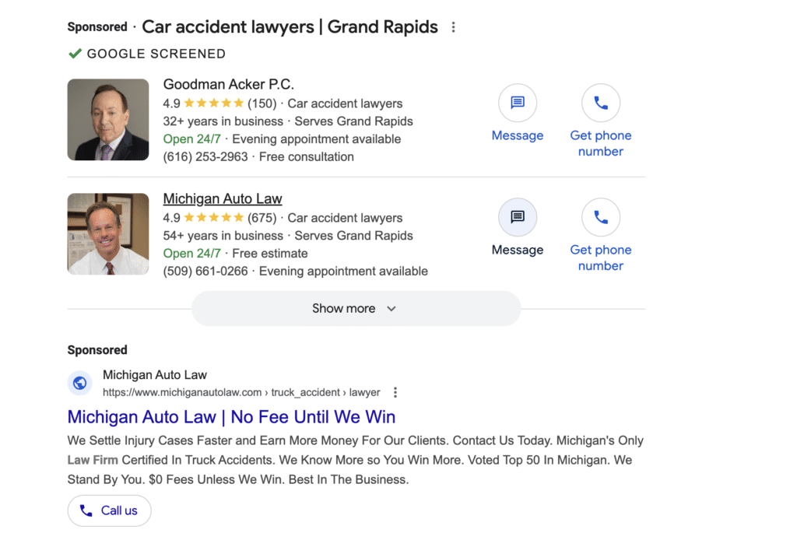Click the phone icon inside the Call us button
Screen dimensions: 797x540
[x=87, y=510]
